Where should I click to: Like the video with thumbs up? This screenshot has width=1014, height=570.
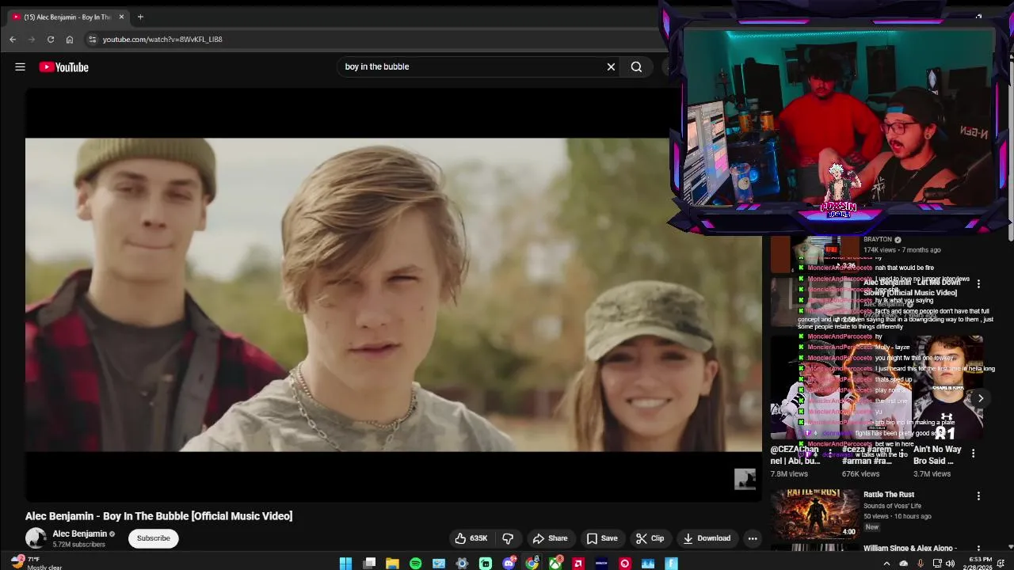(471, 538)
